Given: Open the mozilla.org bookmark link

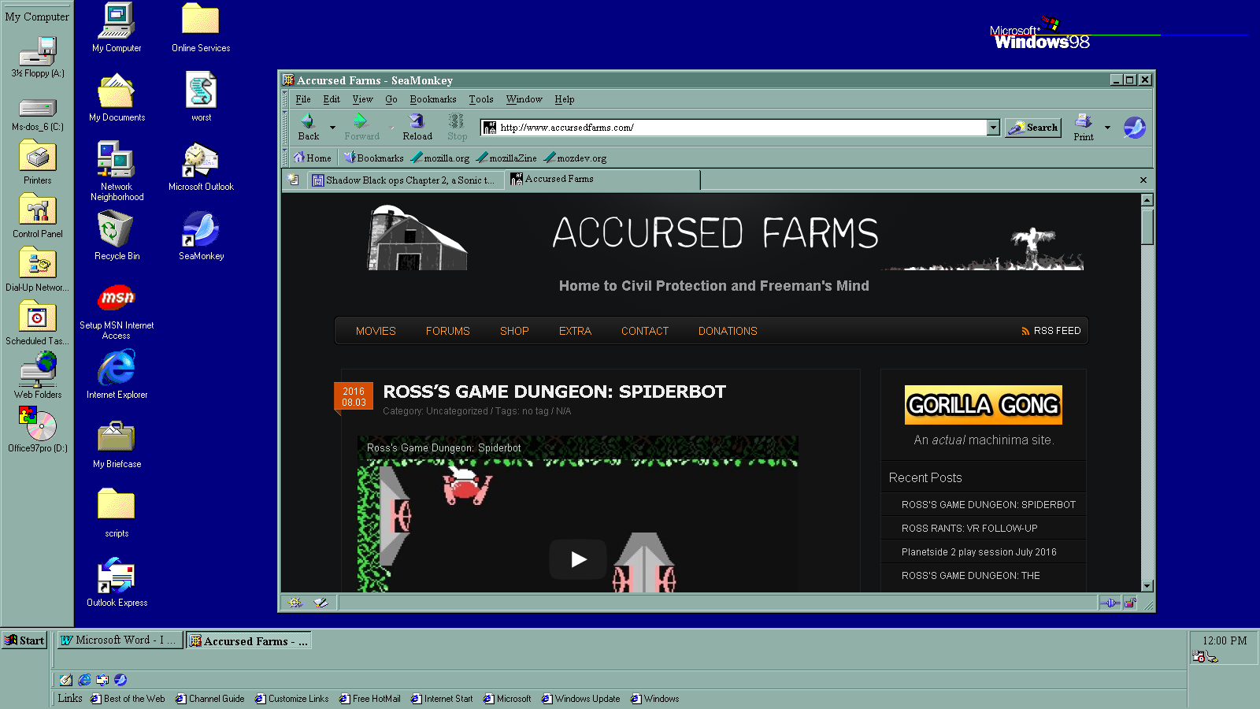Looking at the screenshot, I should tap(440, 158).
